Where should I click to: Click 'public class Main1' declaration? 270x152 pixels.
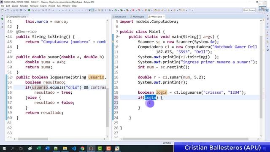click(x=140, y=32)
